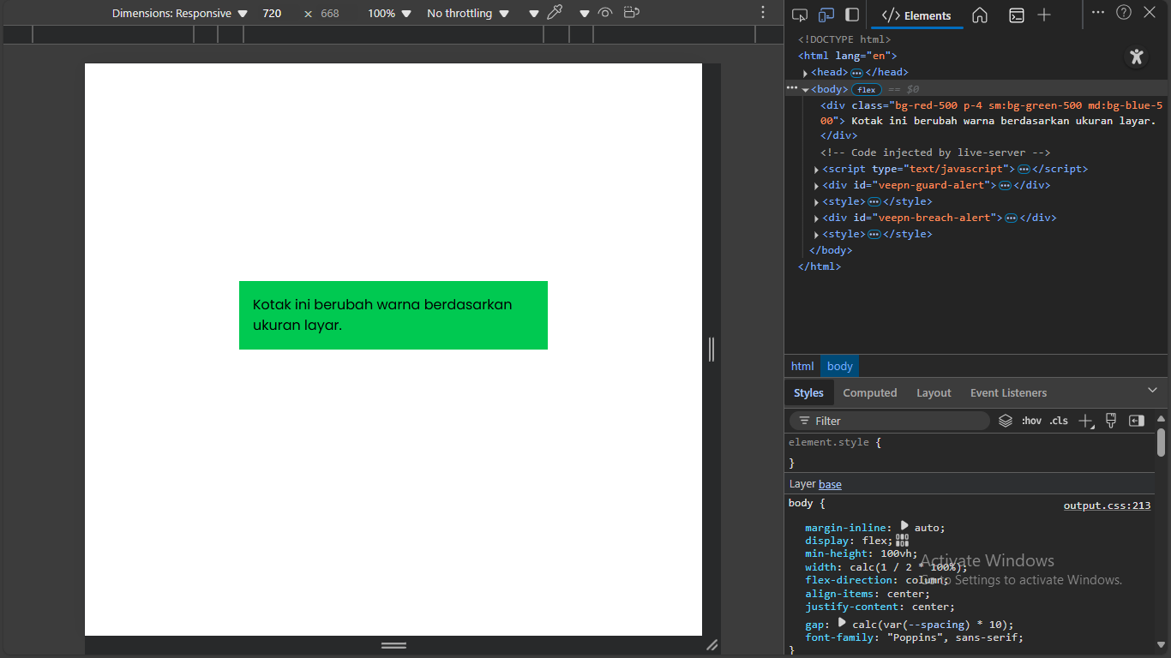Image resolution: width=1171 pixels, height=658 pixels.
Task: Click the green box text in viewport
Action: (382, 315)
